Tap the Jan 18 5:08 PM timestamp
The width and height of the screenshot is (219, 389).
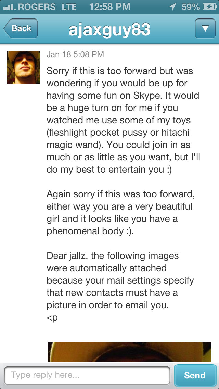coord(75,54)
